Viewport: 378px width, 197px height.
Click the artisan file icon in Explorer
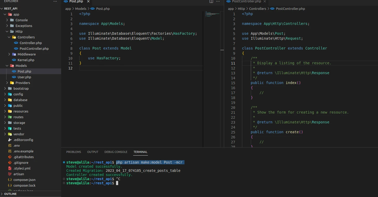click(x=10, y=174)
